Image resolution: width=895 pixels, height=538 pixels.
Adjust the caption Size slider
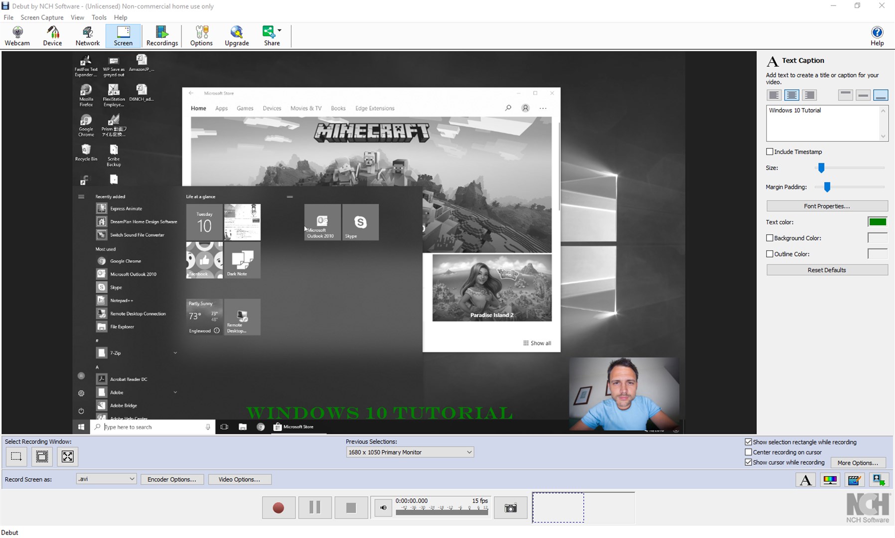[820, 168]
